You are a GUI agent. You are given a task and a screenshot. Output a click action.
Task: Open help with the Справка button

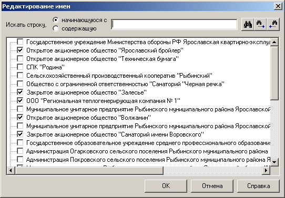(x=258, y=186)
